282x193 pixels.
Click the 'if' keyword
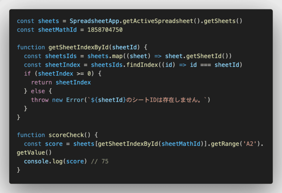tap(27, 74)
